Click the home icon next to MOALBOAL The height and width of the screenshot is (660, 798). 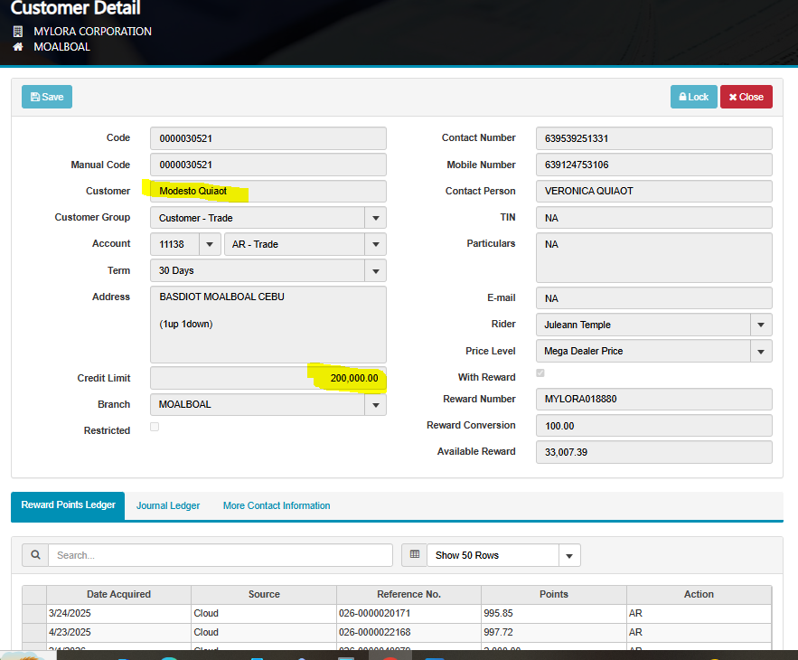tap(18, 47)
